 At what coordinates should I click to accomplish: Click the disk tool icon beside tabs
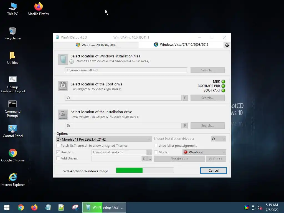click(x=227, y=45)
